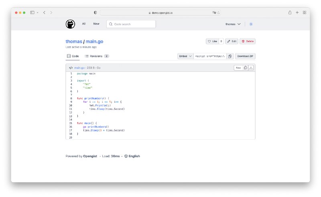Open Safari tab overview icon
The width and height of the screenshot is (321, 197).
pyautogui.click(x=305, y=12)
